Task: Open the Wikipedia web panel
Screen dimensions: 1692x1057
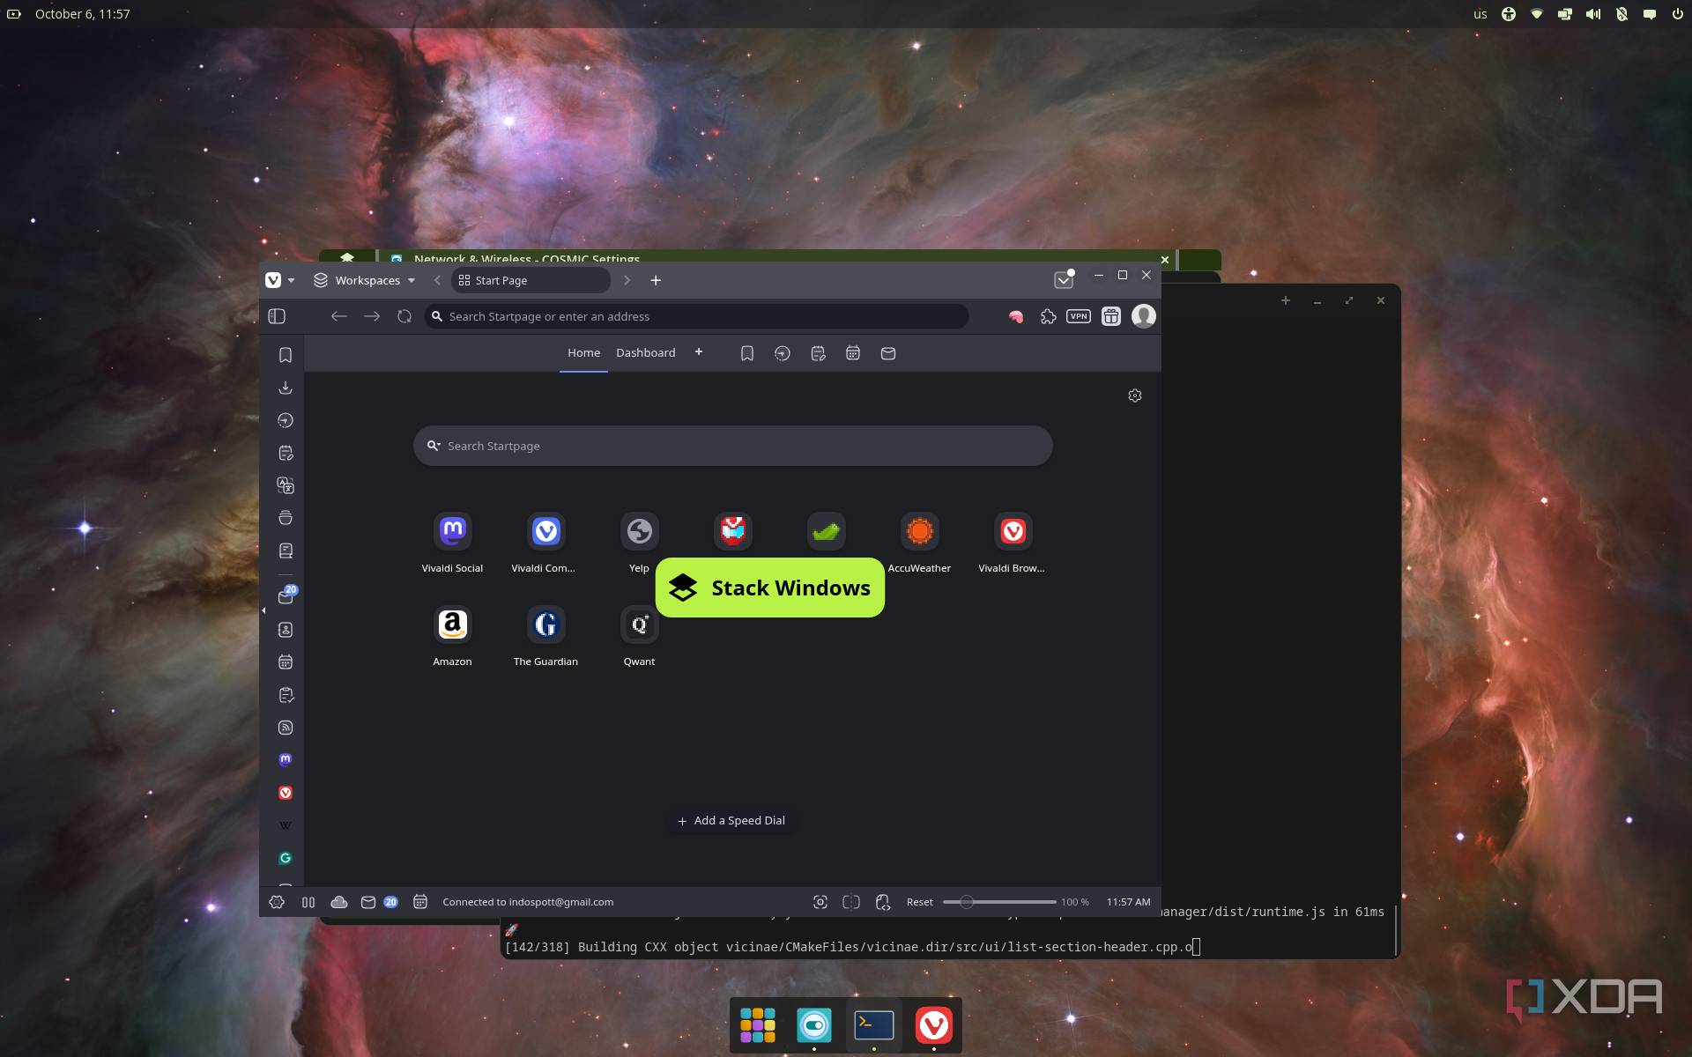Action: tap(286, 825)
